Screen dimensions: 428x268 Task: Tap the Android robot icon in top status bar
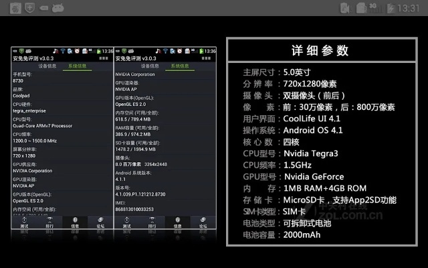[x=58, y=8]
